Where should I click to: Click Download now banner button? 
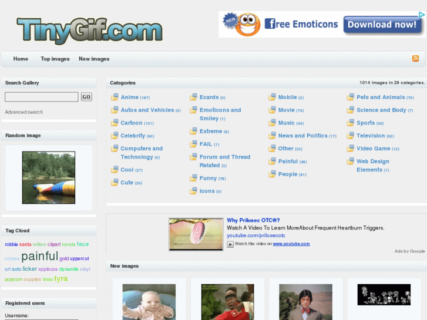(382, 25)
